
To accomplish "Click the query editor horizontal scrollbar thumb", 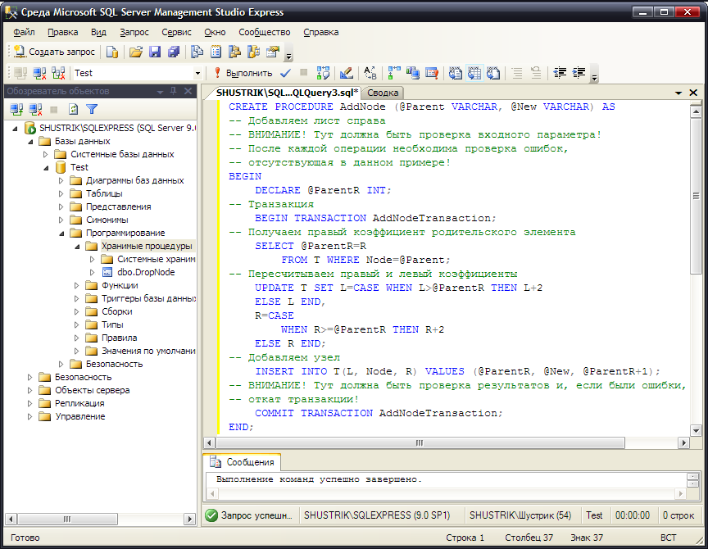I will (420, 443).
